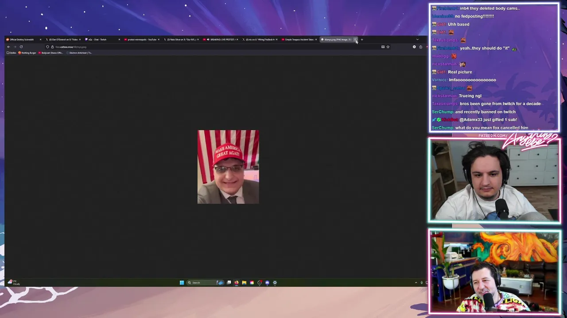Open Discord from the taskbar

click(x=267, y=283)
